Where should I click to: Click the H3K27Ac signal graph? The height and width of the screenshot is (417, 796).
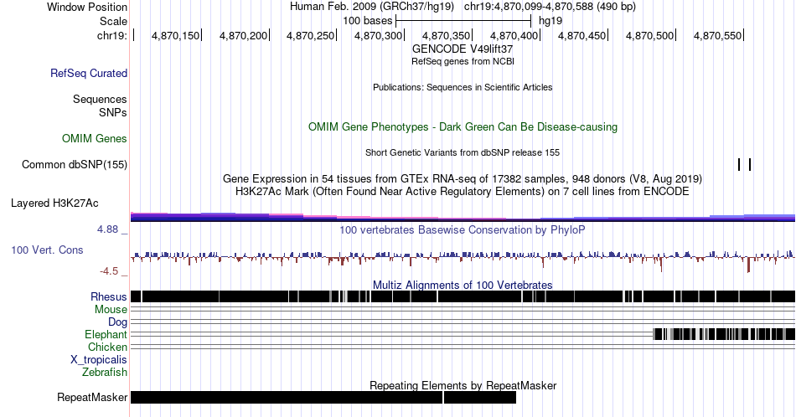(463, 217)
